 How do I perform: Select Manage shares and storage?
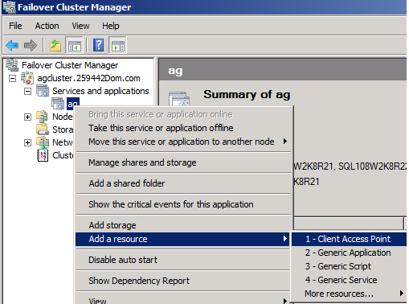(183, 162)
